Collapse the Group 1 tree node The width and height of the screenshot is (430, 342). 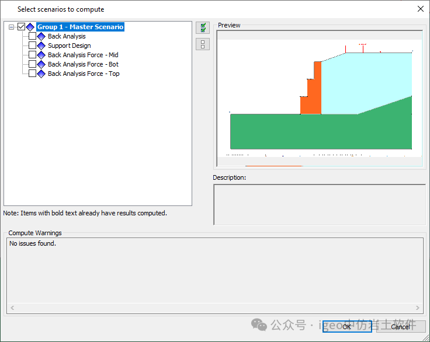(x=11, y=27)
